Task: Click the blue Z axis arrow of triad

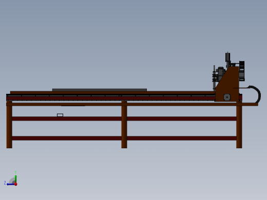Action: [10, 184]
